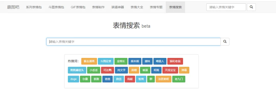
Task: Click the 热搜词 label text
Action: click(x=73, y=61)
